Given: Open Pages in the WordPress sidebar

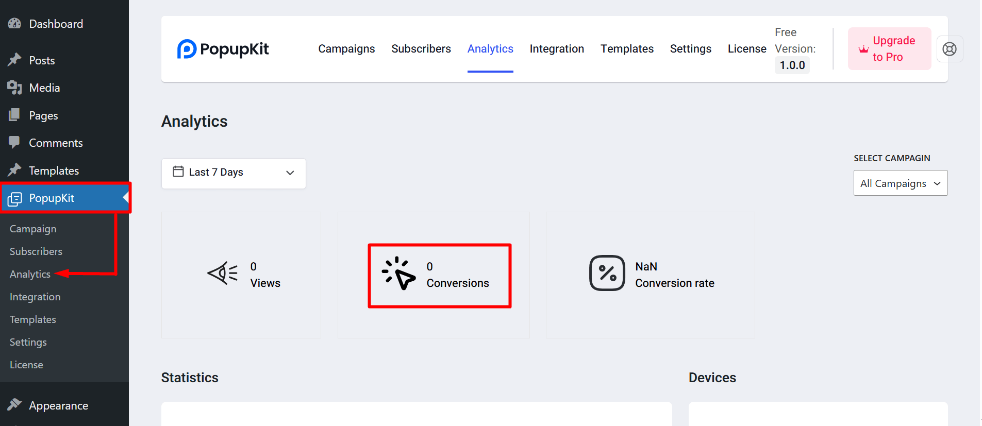Looking at the screenshot, I should pos(43,115).
